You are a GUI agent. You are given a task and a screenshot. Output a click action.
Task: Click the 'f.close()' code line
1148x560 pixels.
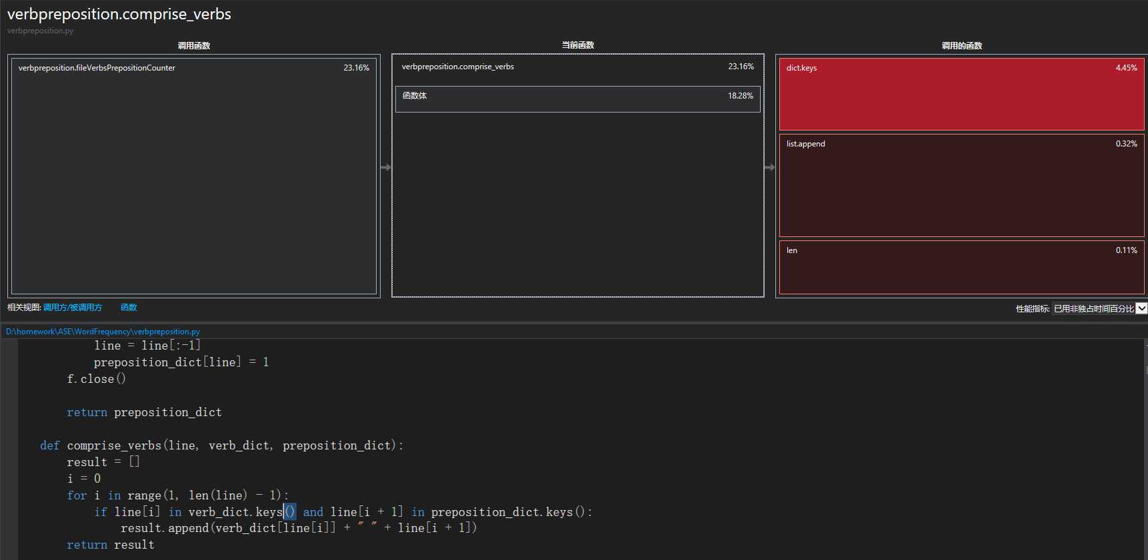point(96,379)
